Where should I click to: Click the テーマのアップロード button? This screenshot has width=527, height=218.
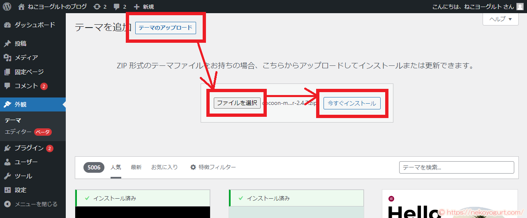165,28
